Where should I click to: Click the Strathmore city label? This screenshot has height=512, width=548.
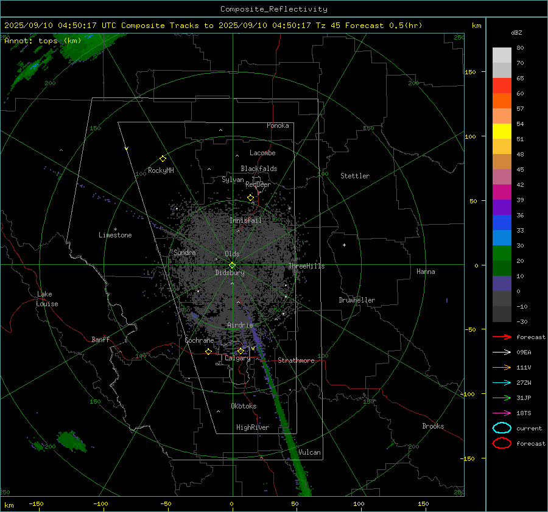[x=296, y=360]
